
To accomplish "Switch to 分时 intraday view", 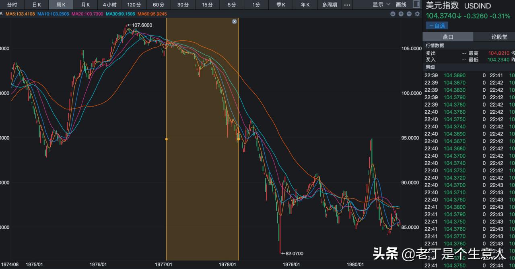I will [12, 5].
